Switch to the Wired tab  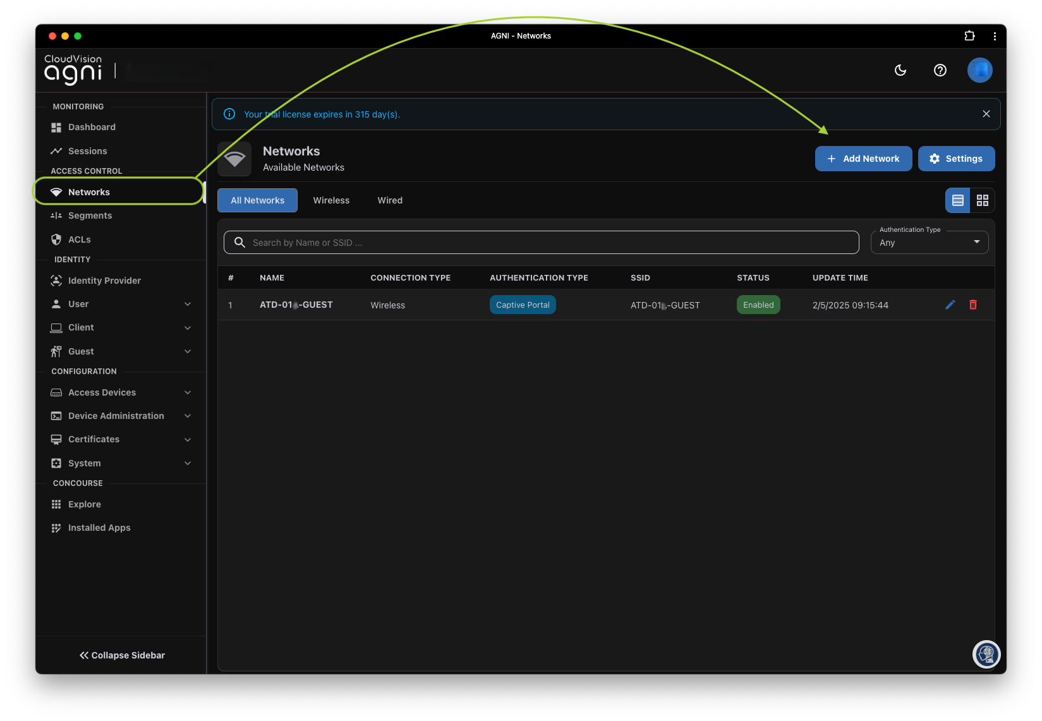tap(390, 200)
